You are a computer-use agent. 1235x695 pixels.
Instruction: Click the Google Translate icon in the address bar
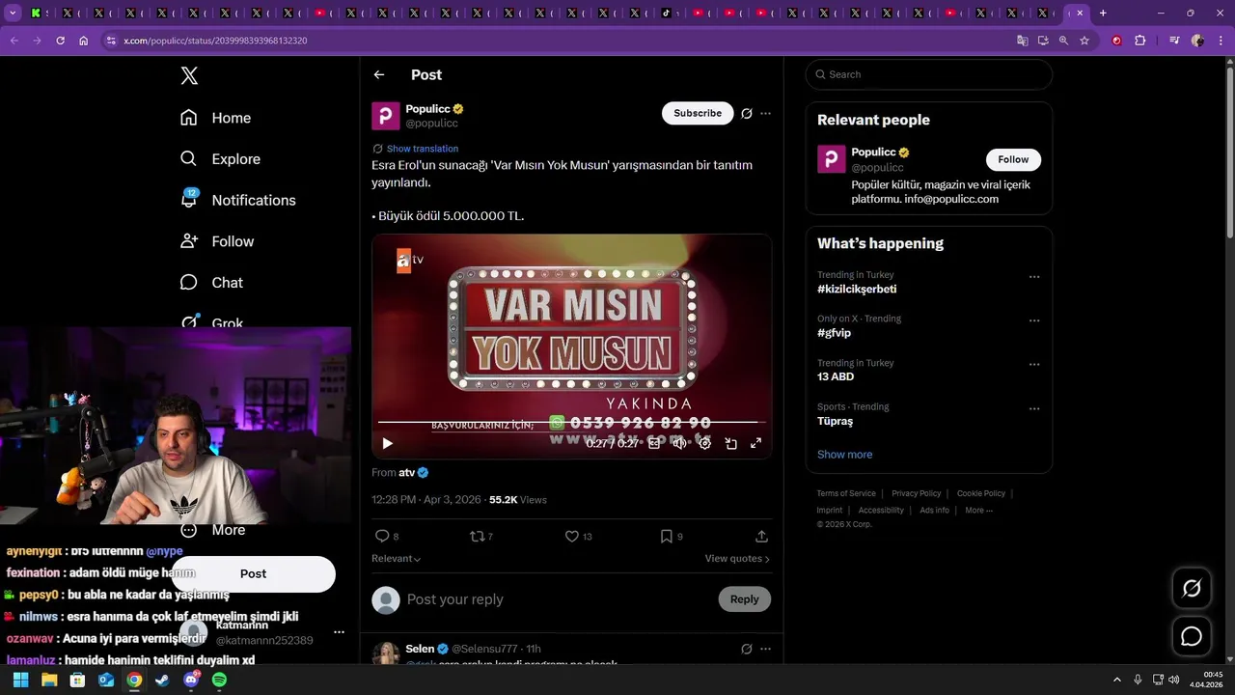[x=1022, y=41]
